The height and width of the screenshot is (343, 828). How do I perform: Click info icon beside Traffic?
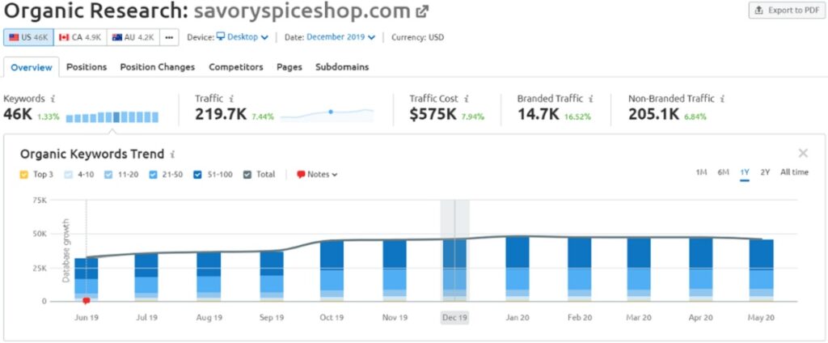(x=232, y=99)
